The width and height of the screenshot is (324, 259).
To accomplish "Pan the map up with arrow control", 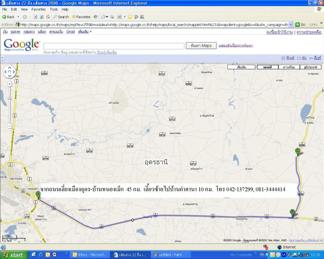I will point(10,67).
